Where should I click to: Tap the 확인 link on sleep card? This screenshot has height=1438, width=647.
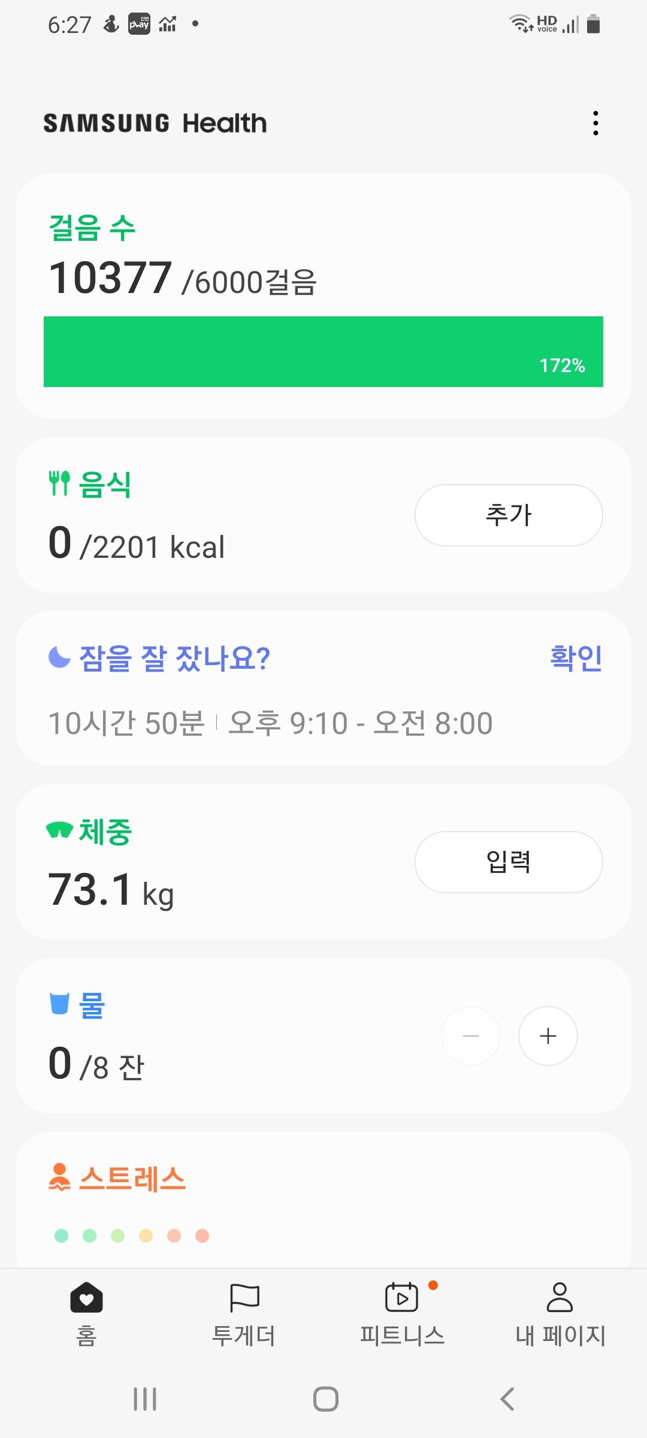[576, 658]
